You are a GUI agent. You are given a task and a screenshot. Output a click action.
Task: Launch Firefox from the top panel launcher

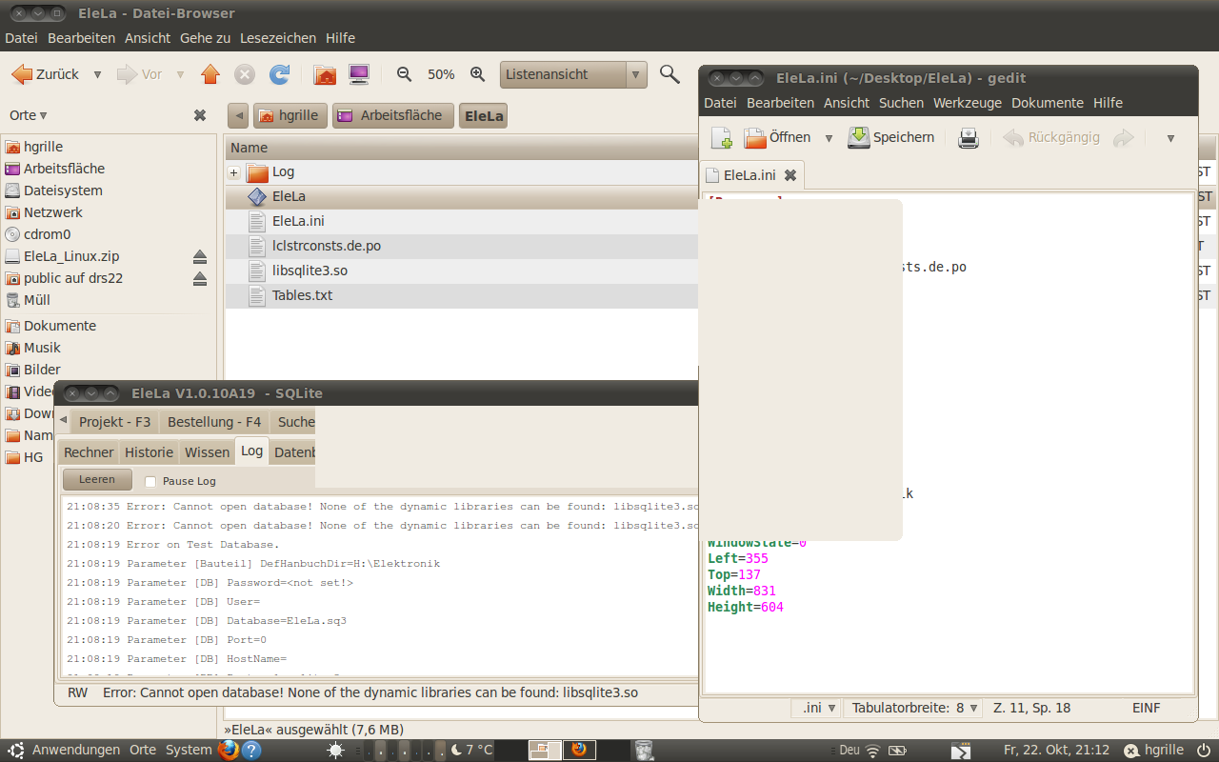point(229,750)
